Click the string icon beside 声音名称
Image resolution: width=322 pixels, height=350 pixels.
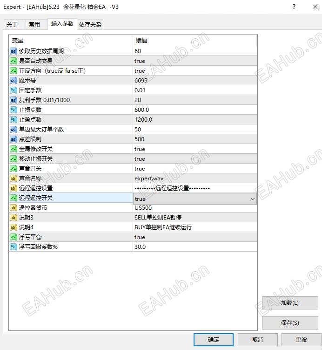(13, 178)
